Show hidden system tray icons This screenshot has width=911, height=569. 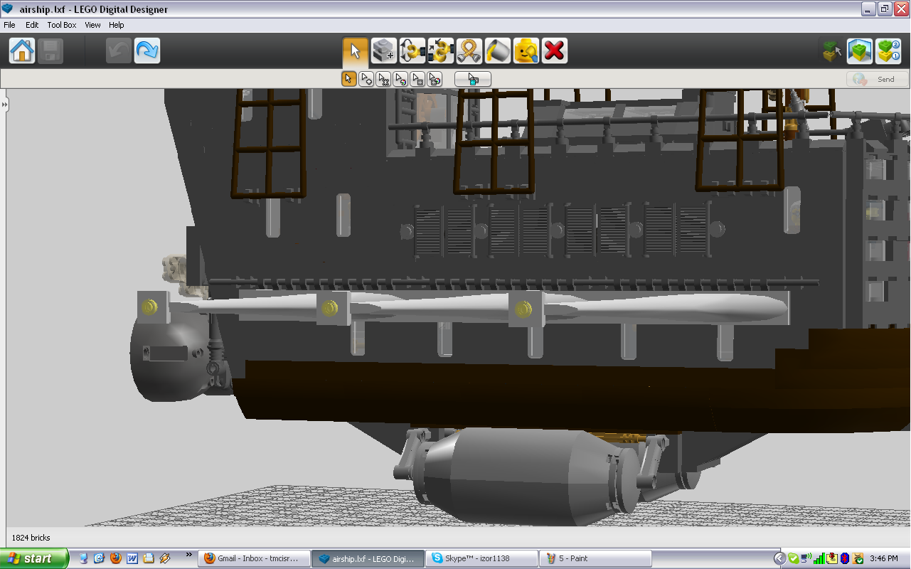[779, 558]
